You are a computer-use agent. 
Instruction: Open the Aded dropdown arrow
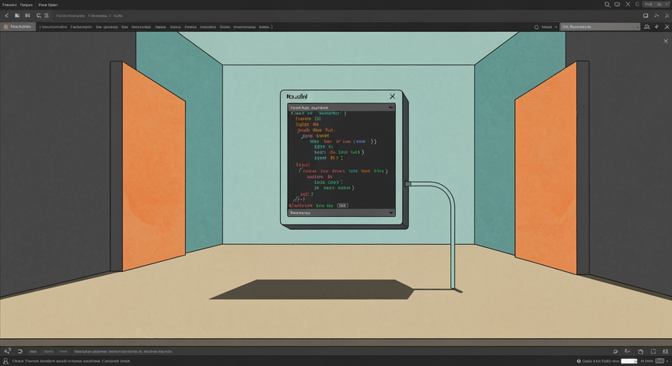[556, 27]
